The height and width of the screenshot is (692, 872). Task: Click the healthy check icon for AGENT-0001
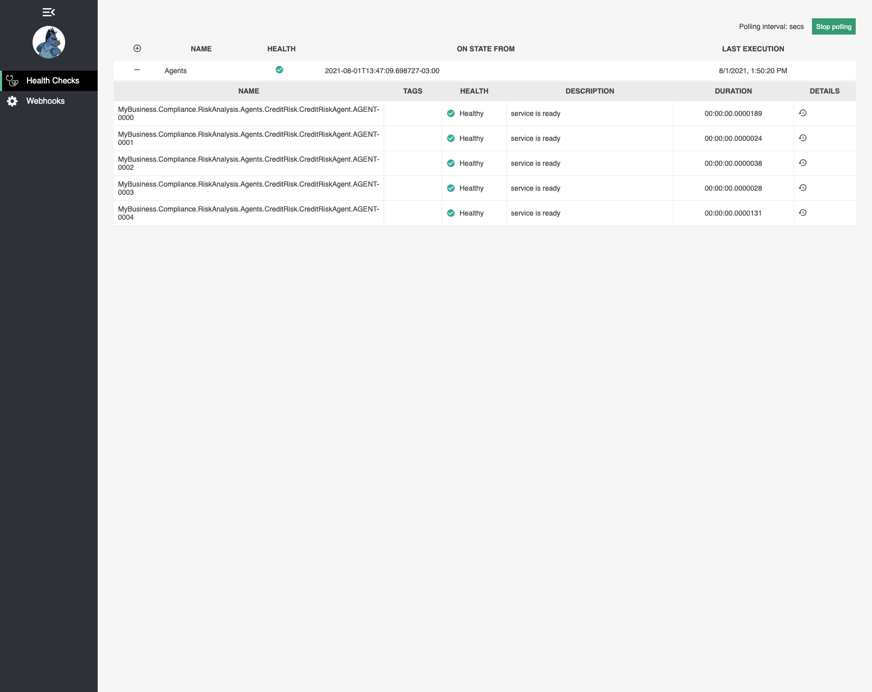(451, 138)
